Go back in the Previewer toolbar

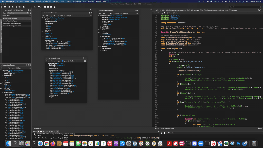(x=154, y=13)
